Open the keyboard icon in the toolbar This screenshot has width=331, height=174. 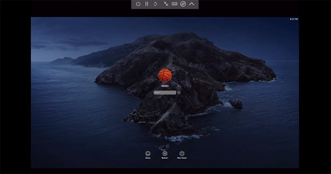coord(174,4)
